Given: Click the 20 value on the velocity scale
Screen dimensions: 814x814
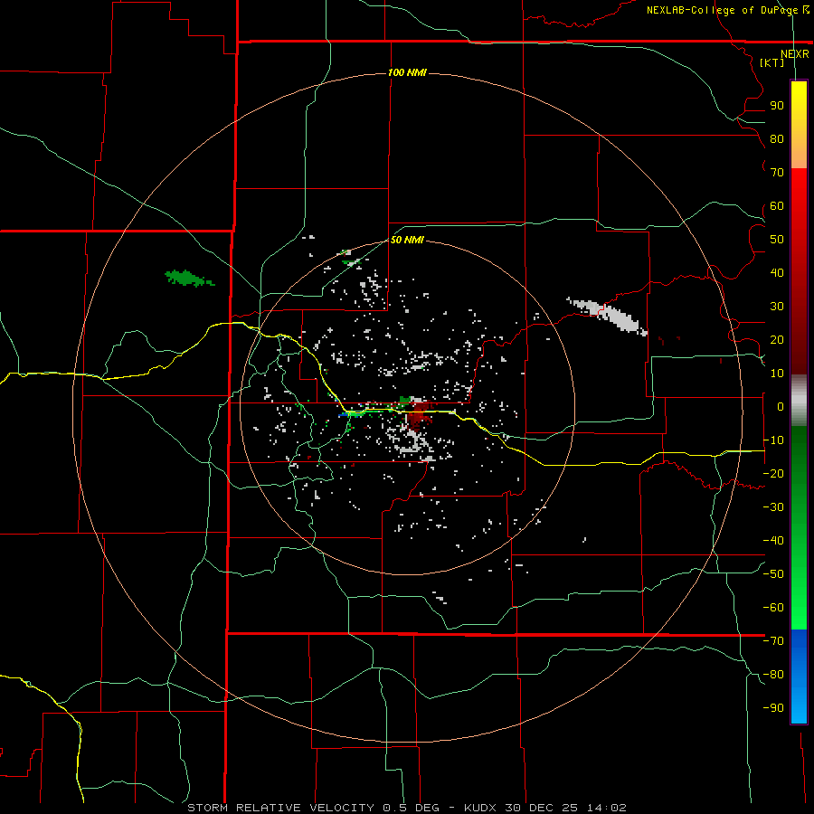Looking at the screenshot, I should (x=777, y=339).
